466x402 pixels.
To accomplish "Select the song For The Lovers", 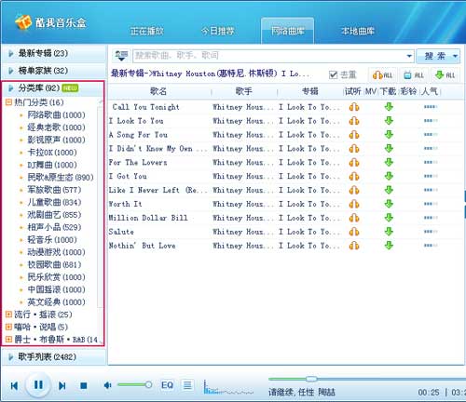I will (x=138, y=163).
